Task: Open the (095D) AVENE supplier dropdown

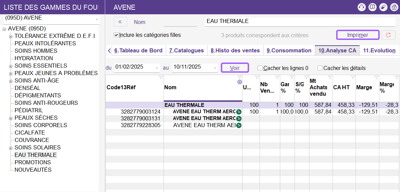Action: pyautogui.click(x=97, y=19)
